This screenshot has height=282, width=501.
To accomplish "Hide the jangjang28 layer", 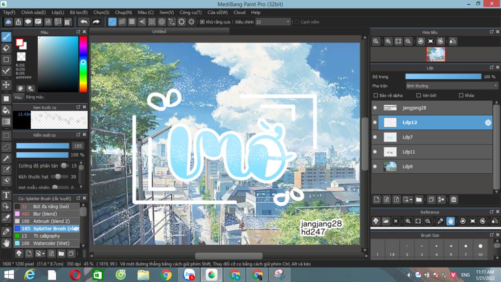I will tap(375, 108).
